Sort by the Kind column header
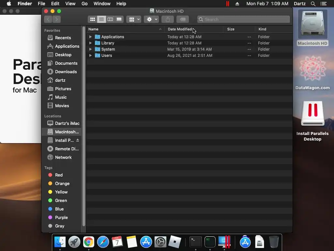Image resolution: width=334 pixels, height=251 pixels. (274, 29)
